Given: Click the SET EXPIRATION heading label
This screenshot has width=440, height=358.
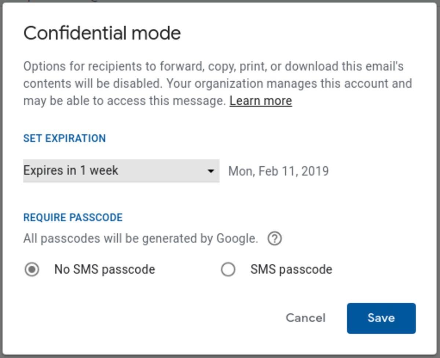Looking at the screenshot, I should tap(64, 138).
